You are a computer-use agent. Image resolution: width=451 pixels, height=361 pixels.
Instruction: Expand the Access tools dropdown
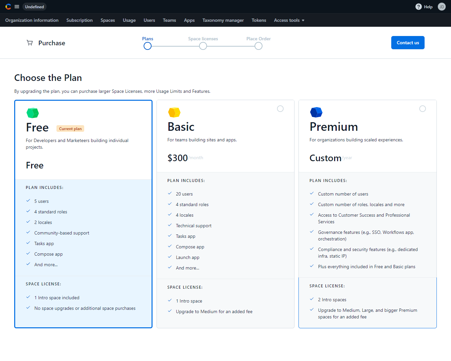(289, 20)
